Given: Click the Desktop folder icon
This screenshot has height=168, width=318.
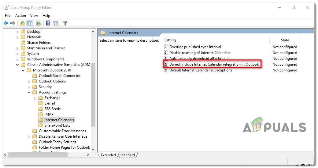Looking at the screenshot, I should [23, 32].
